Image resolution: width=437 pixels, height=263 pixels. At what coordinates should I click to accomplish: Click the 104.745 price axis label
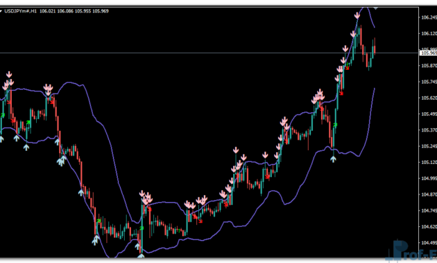[429, 210]
